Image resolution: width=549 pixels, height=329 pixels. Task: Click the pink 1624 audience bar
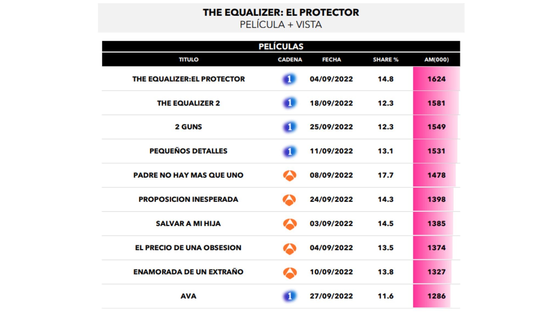tap(436, 79)
